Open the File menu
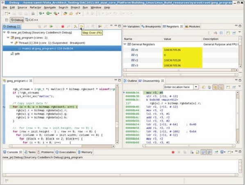The image size is (245, 185). point(5,7)
